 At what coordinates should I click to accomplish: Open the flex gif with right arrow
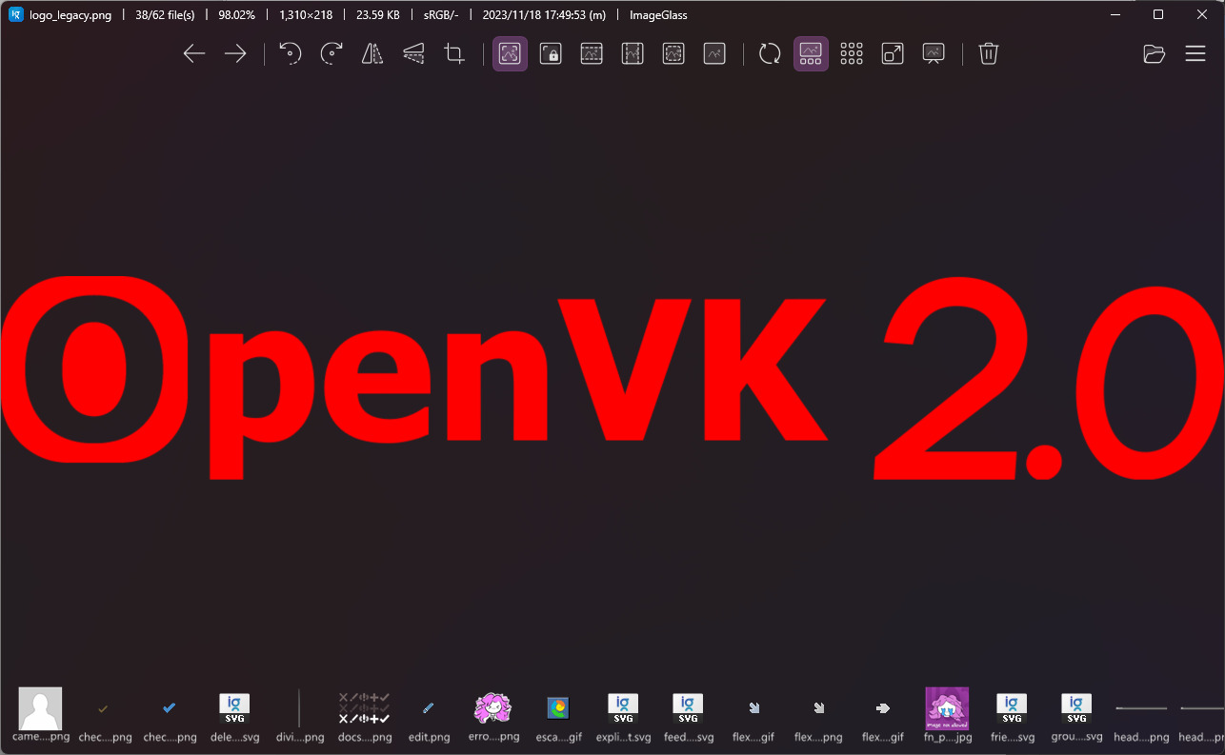coord(883,714)
